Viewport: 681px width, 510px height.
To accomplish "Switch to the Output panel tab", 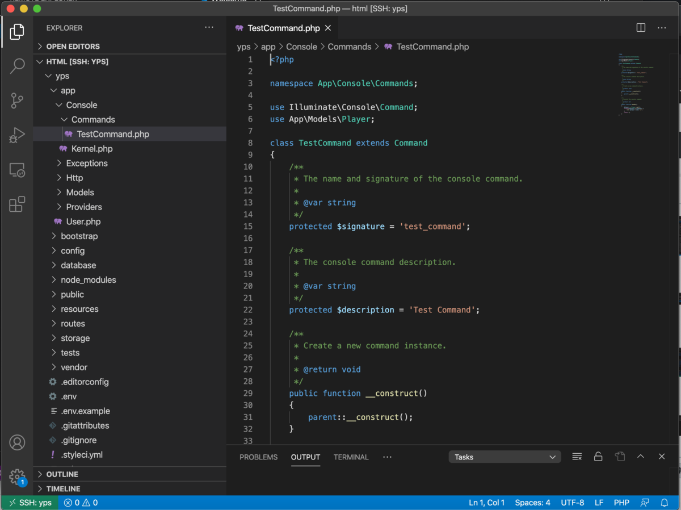I will [x=305, y=457].
